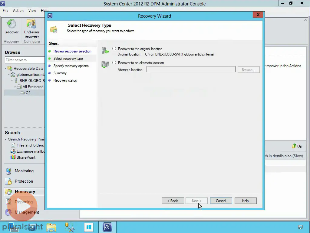Click the alternate location server icon
Screen dimensions: 310x233
[x=105, y=65]
